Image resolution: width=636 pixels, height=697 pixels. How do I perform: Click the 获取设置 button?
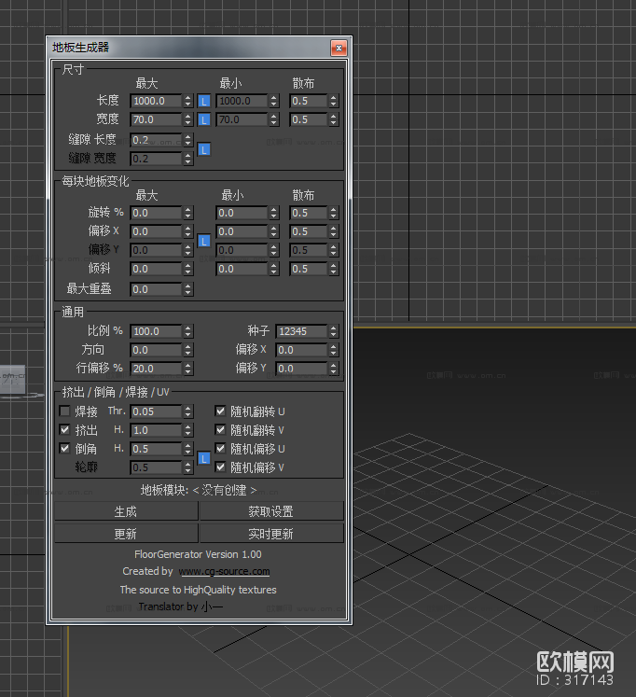pyautogui.click(x=270, y=511)
